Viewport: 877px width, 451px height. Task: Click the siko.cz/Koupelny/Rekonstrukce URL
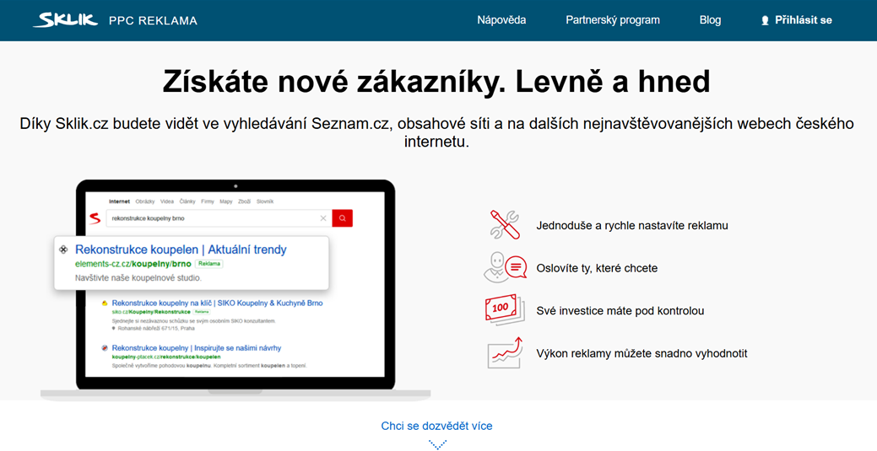[151, 311]
